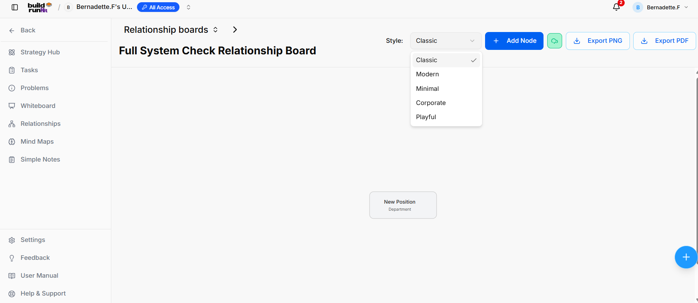Image resolution: width=698 pixels, height=303 pixels.
Task: Pick the Minimal style option
Action: coord(446,89)
